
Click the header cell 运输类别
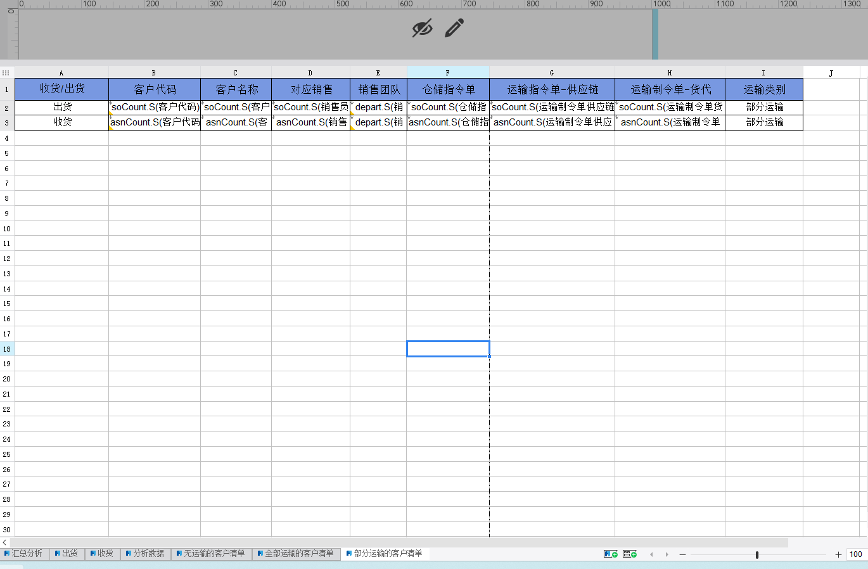pos(764,89)
